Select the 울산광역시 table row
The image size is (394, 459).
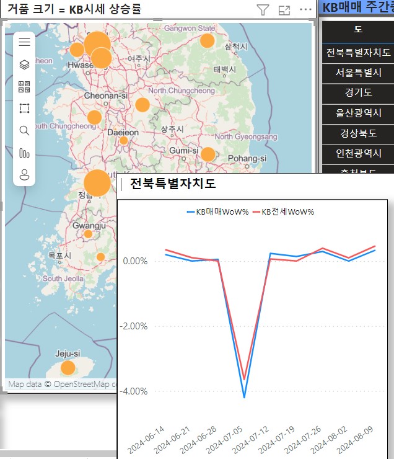coord(358,114)
